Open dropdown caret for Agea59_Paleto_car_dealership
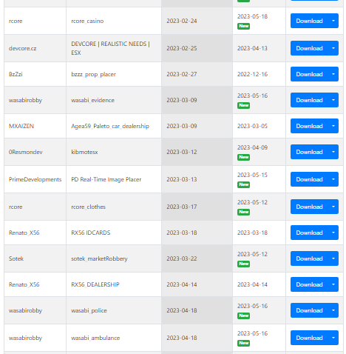The height and width of the screenshot is (354, 346). tap(333, 126)
